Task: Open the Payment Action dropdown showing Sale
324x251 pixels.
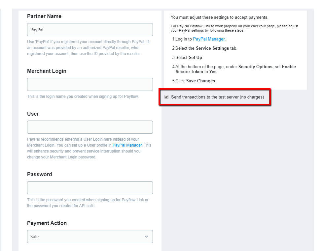Action: (90, 237)
